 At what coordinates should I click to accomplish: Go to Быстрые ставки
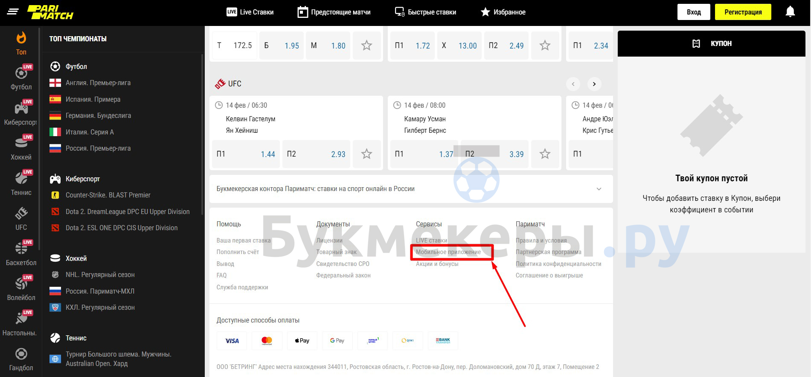pos(425,12)
